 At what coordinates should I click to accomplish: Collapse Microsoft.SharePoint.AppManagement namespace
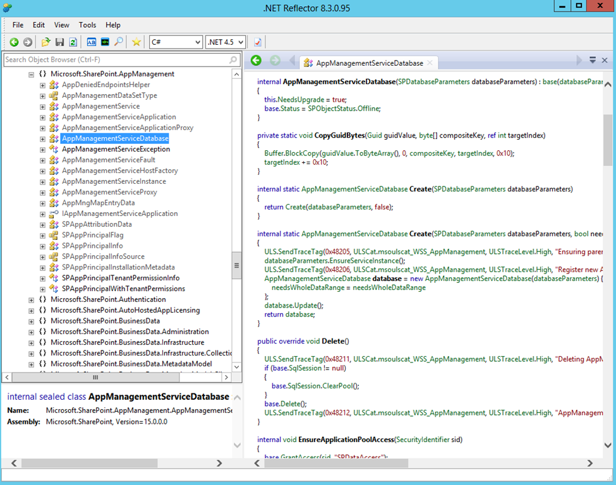31,75
